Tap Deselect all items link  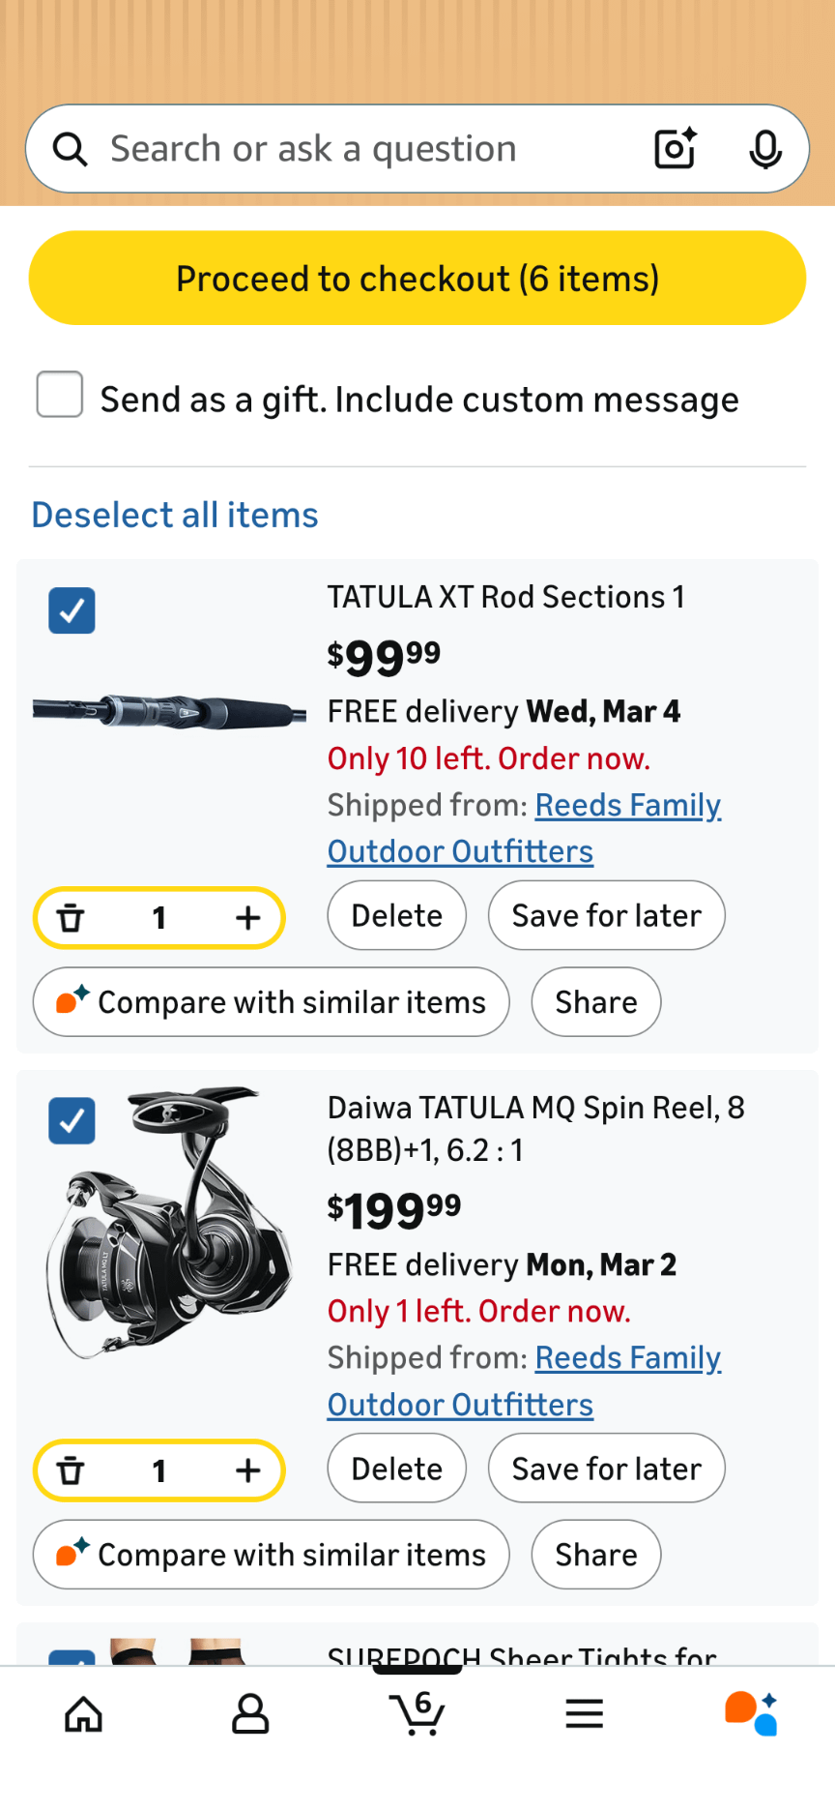click(175, 515)
